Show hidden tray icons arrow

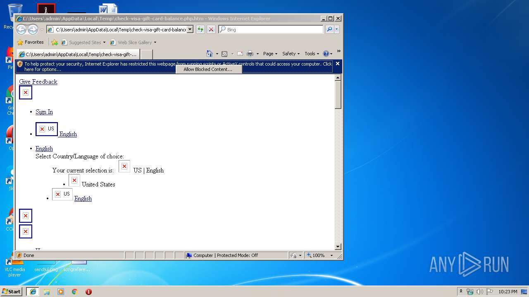[x=461, y=292]
